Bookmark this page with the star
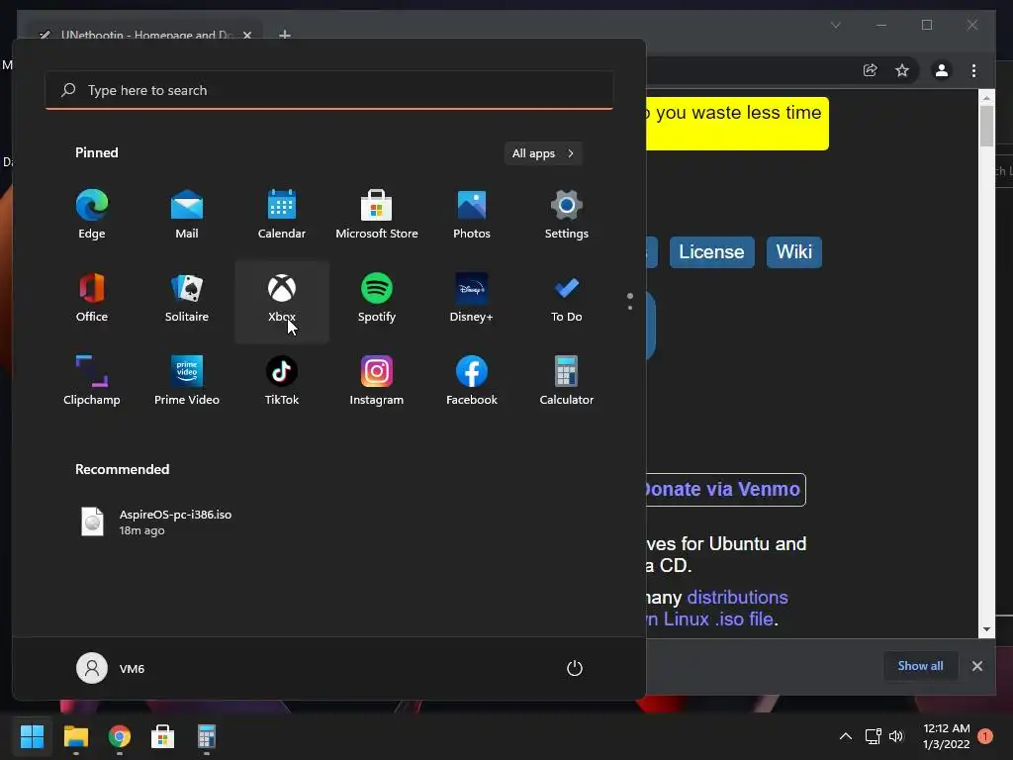The width and height of the screenshot is (1013, 760). point(902,70)
